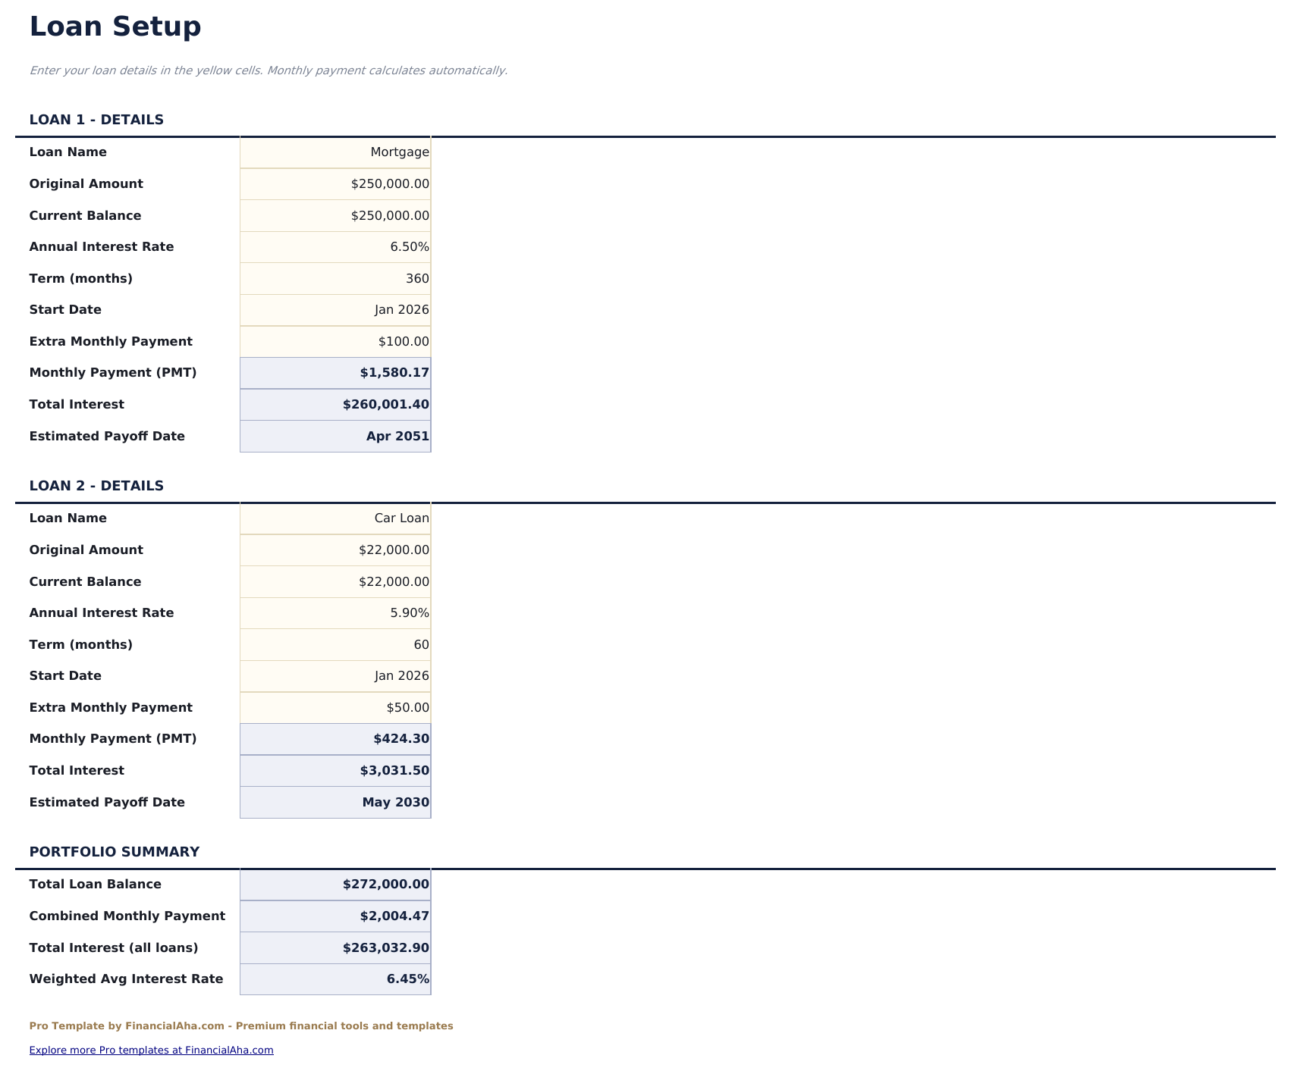
Task: Click the 6.50% Annual Interest Rate cell
Action: (335, 246)
